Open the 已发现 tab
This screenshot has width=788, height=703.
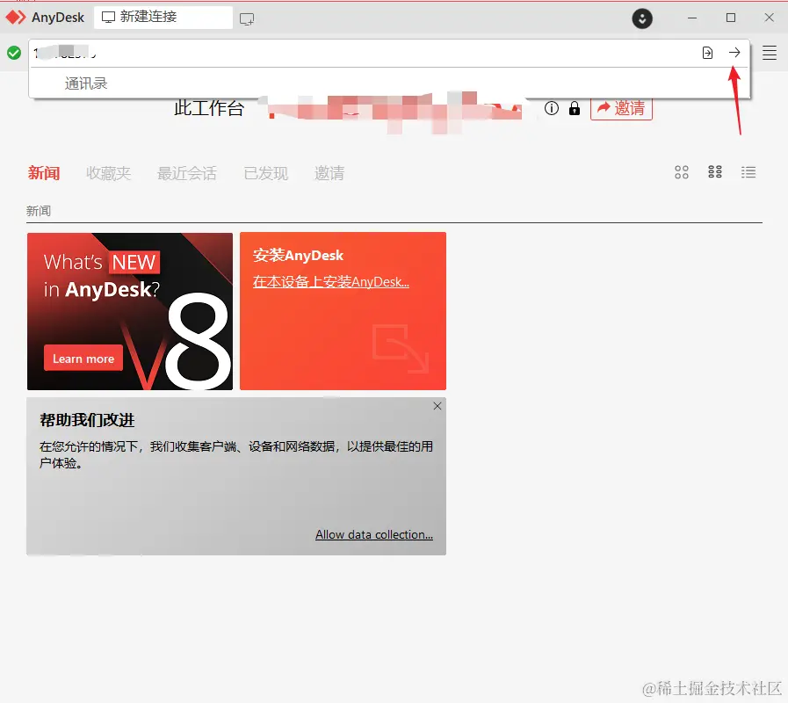pos(266,173)
